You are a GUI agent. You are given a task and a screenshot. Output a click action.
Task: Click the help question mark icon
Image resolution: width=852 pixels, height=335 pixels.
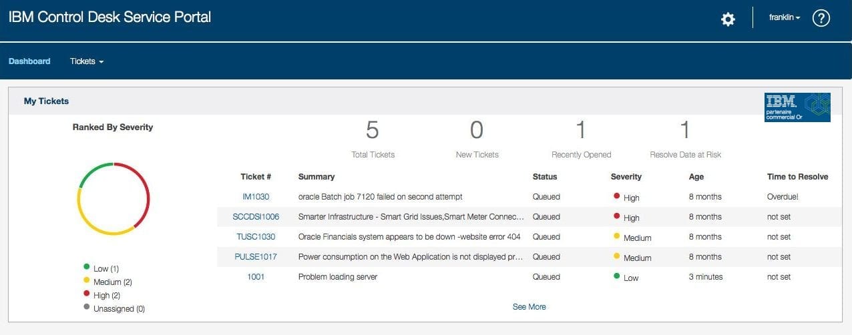coord(821,19)
